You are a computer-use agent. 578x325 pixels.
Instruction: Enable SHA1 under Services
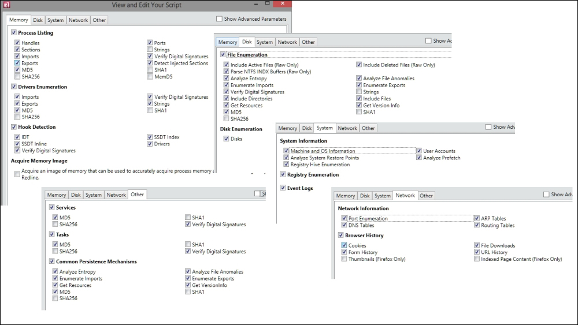pos(188,218)
